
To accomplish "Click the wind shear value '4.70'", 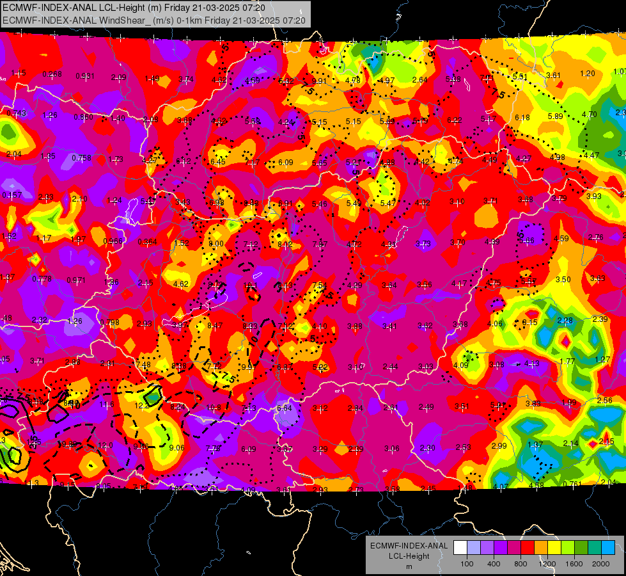I will 590,115.
